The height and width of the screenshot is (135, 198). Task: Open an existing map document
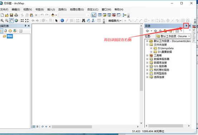7,15
